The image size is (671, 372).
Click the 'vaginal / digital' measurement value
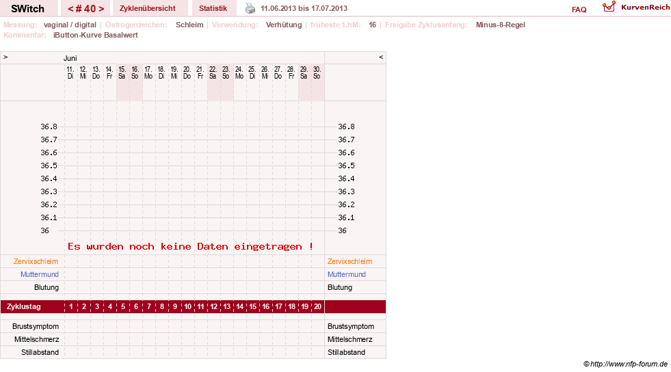point(70,25)
